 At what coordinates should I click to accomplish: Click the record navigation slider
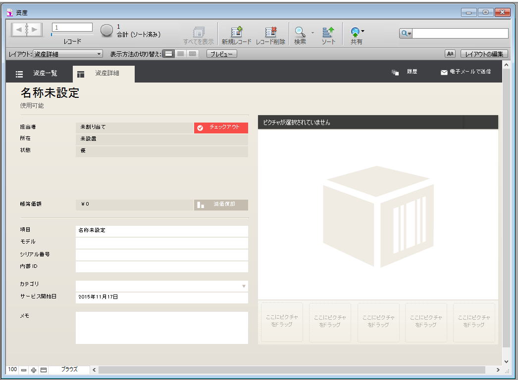52,35
